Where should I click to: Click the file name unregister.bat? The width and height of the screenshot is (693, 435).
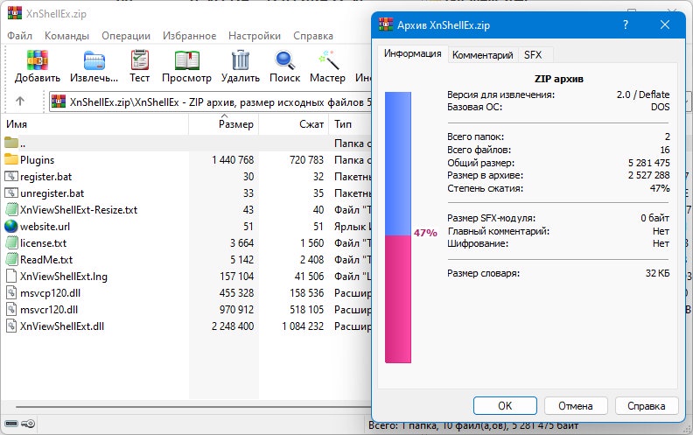[52, 193]
